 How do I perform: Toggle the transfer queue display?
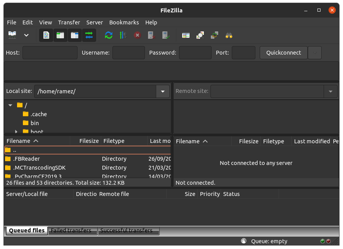point(89,35)
